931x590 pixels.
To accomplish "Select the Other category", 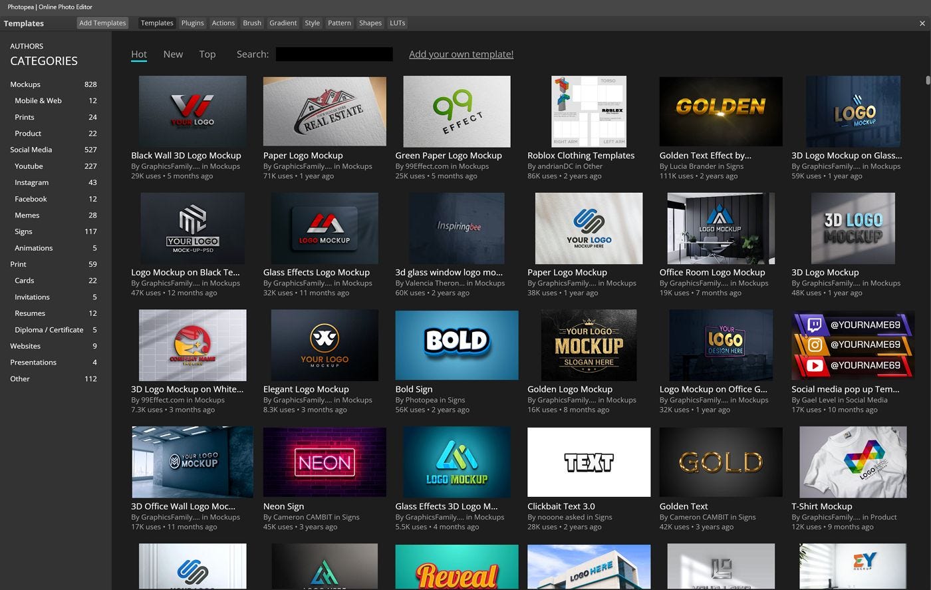I will [53, 379].
